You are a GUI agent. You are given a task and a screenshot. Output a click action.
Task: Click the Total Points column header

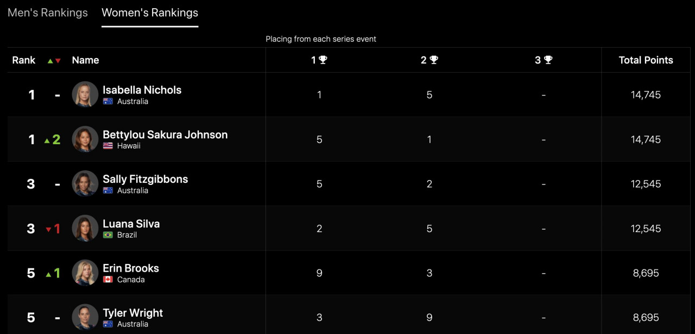coord(646,60)
